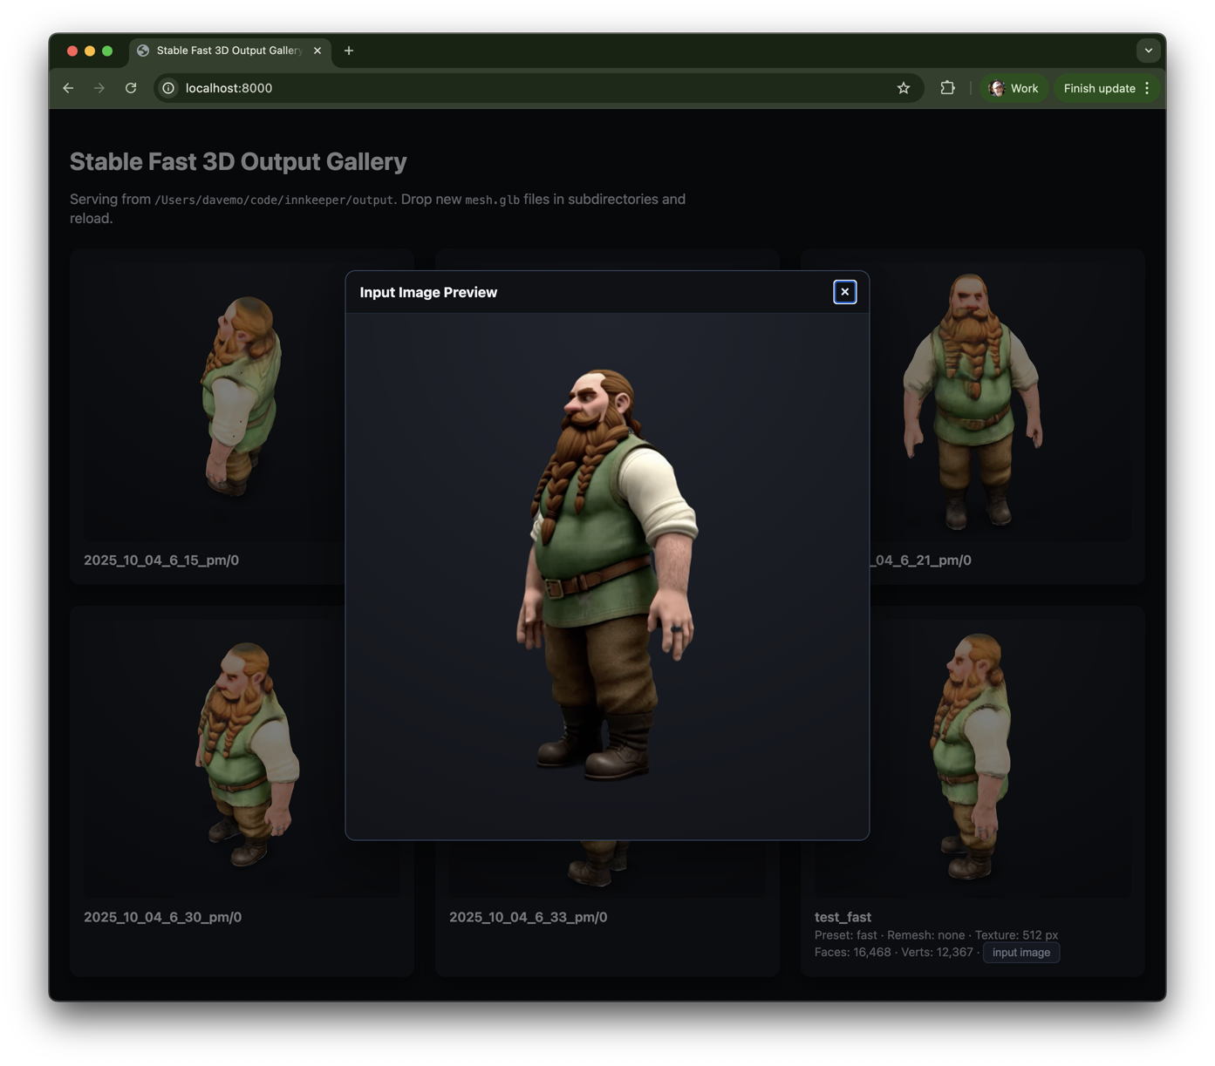Screen dimensions: 1215x1066
Task: Click the Finish update button
Action: coord(1099,88)
